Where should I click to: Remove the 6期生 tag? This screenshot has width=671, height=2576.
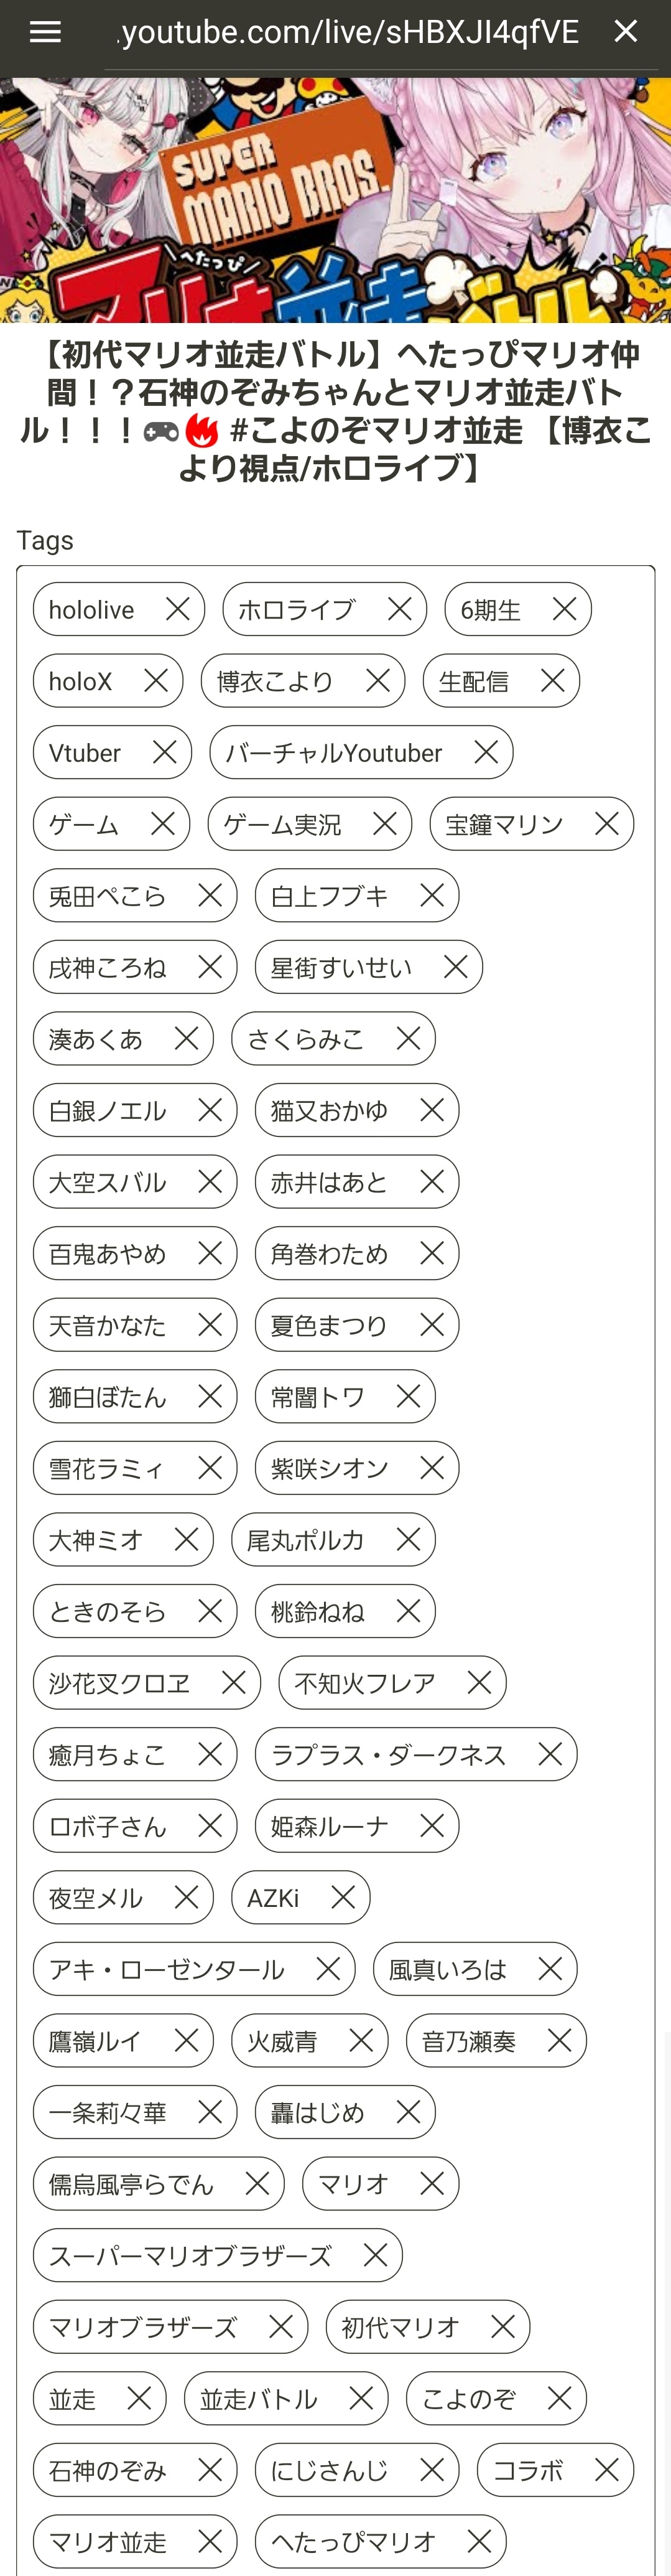(564, 609)
